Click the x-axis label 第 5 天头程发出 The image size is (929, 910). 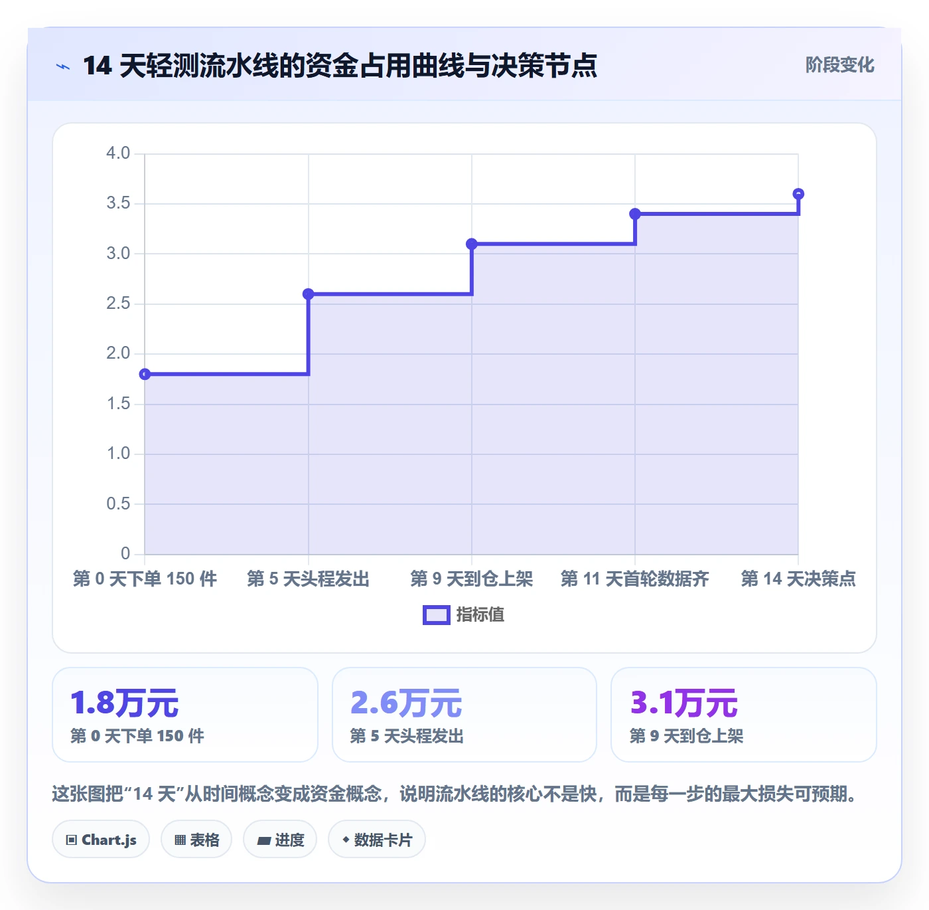(309, 579)
